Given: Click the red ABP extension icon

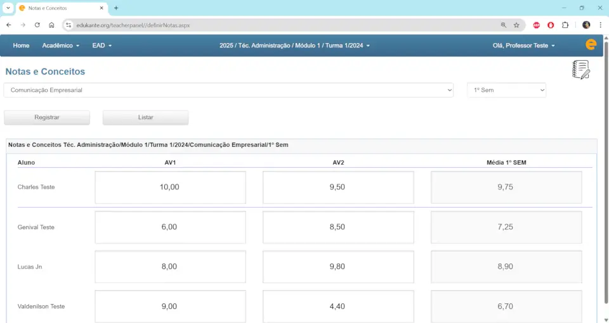Looking at the screenshot, I should click(537, 25).
